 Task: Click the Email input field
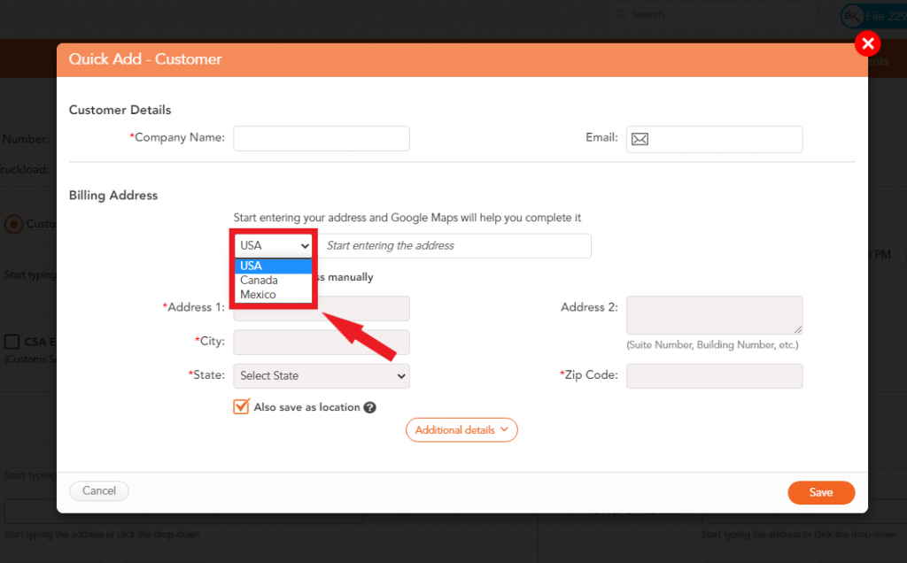pyautogui.click(x=714, y=139)
